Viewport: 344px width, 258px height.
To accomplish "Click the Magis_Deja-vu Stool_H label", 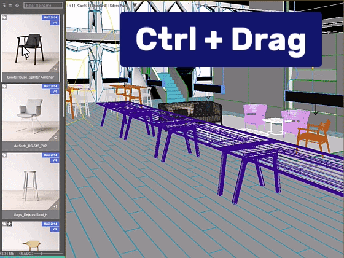I will click(31, 215).
